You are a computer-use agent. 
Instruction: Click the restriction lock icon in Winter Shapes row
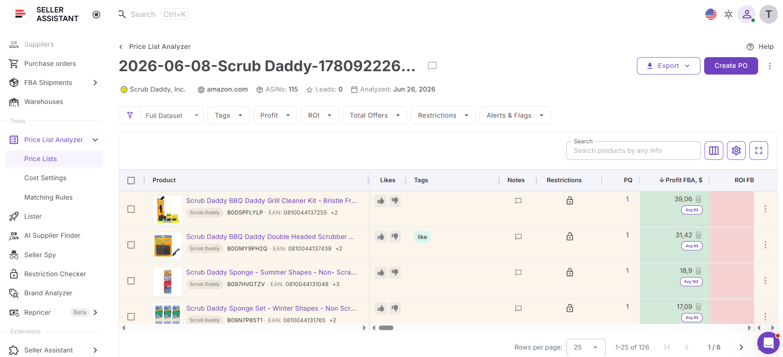570,308
